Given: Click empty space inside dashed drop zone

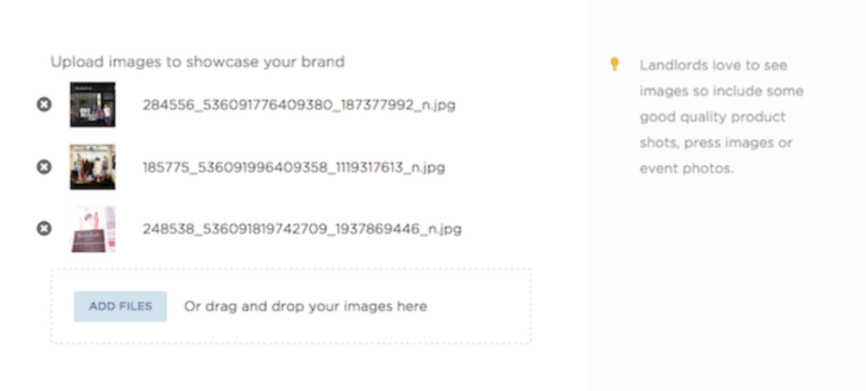Looking at the screenshot, I should point(477,307).
